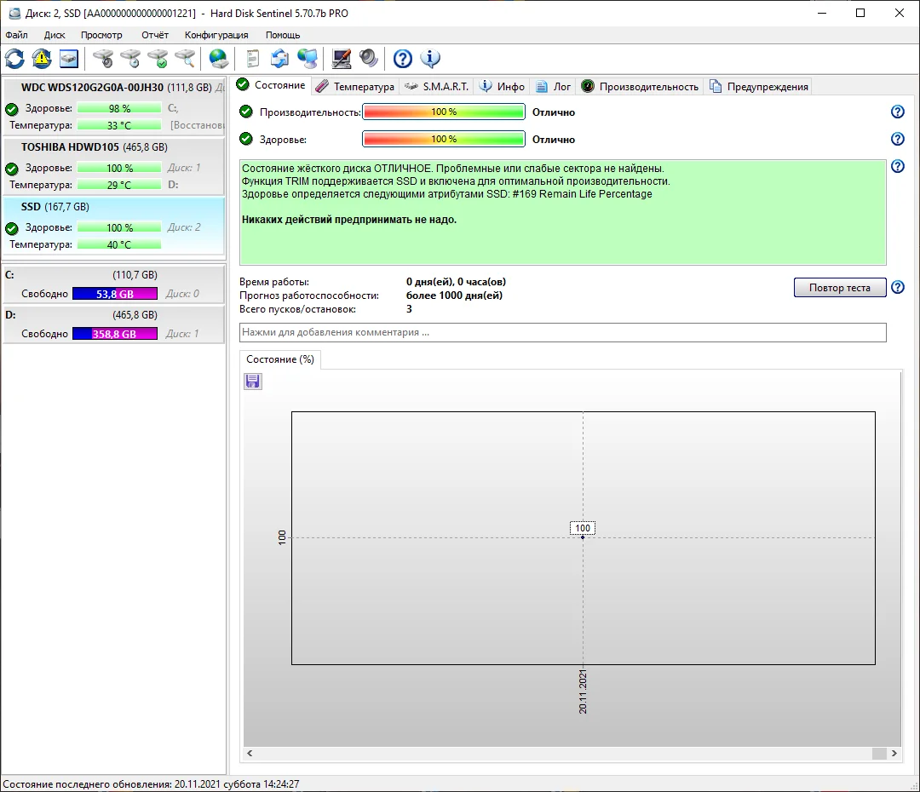The image size is (920, 792).
Task: Switch to the Температура tab
Action: coord(355,87)
